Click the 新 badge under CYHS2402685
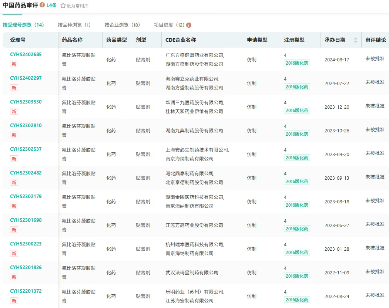The height and width of the screenshot is (308, 389). click(x=14, y=64)
